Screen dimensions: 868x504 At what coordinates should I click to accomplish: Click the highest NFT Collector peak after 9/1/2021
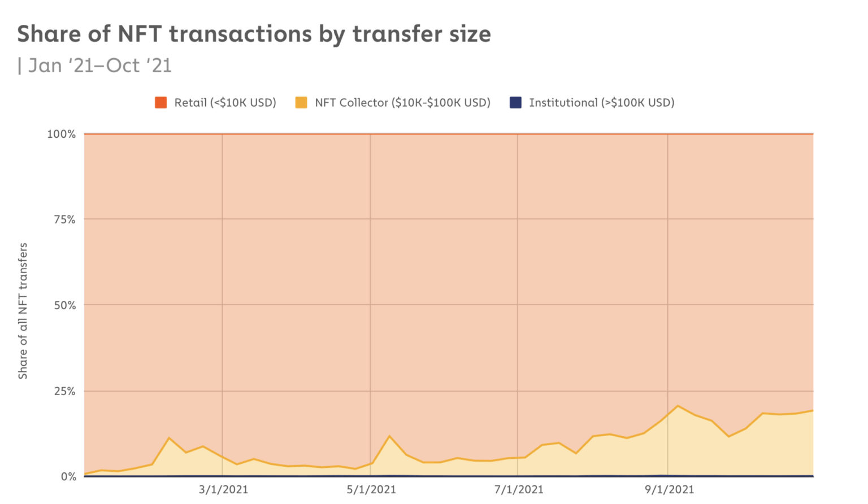click(x=678, y=406)
